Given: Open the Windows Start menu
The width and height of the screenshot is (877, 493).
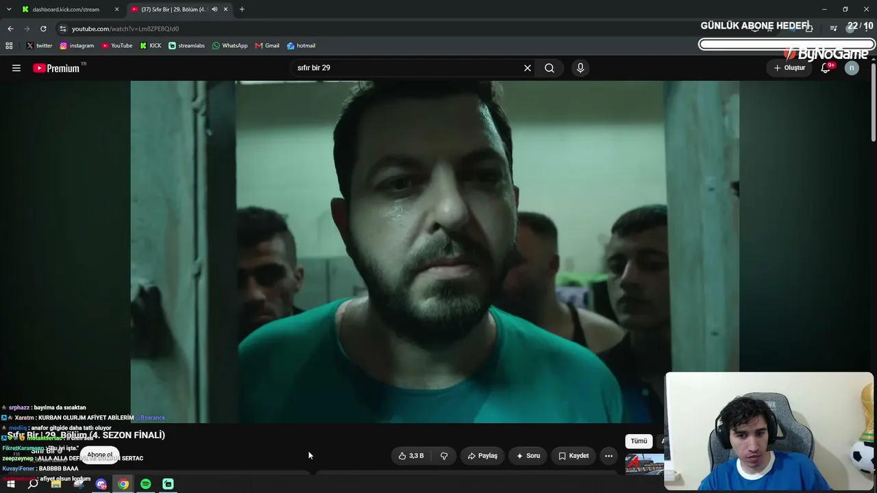Looking at the screenshot, I should point(10,484).
